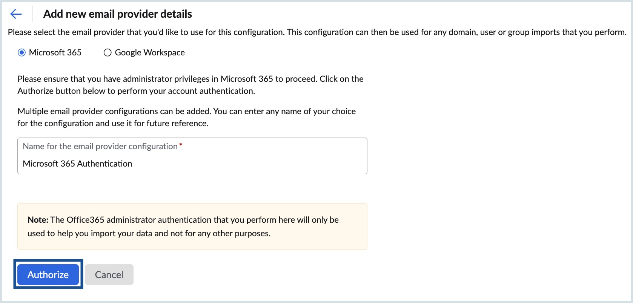The height and width of the screenshot is (303, 633).
Task: Click 'Name for the email provider configuration' label
Action: pyautogui.click(x=100, y=146)
